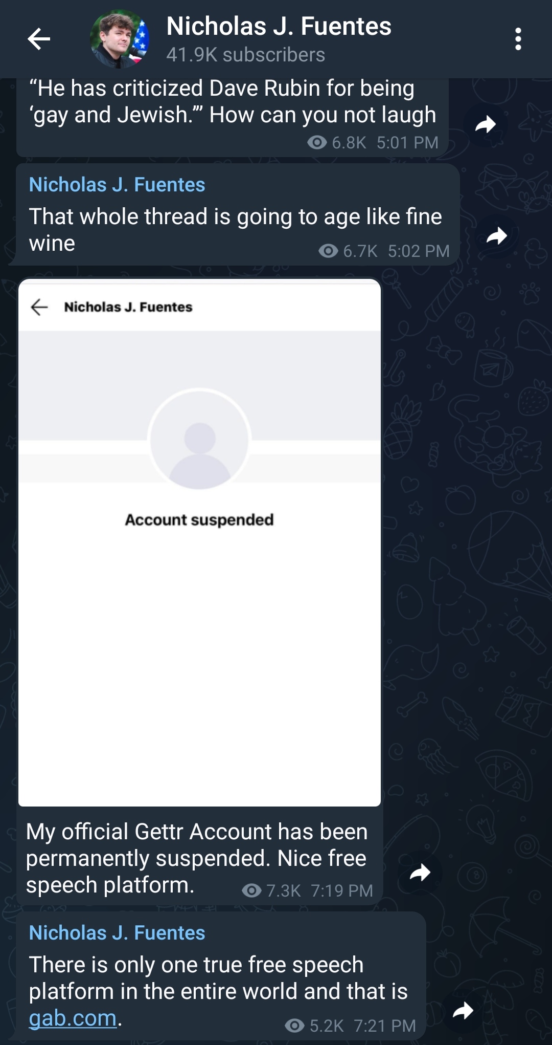Select the Gettr account suspended caption text

pyautogui.click(x=197, y=858)
